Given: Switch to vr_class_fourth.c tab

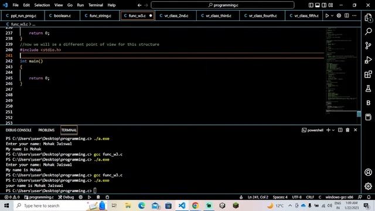Looking at the screenshot, I should (x=262, y=16).
